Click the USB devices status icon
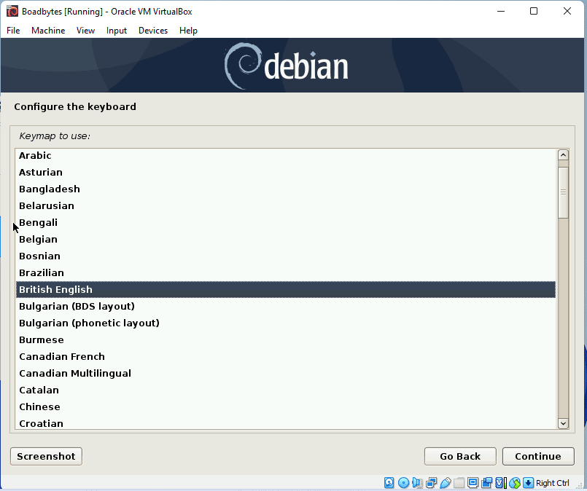Screen dimensions: 587x491 tap(446, 483)
